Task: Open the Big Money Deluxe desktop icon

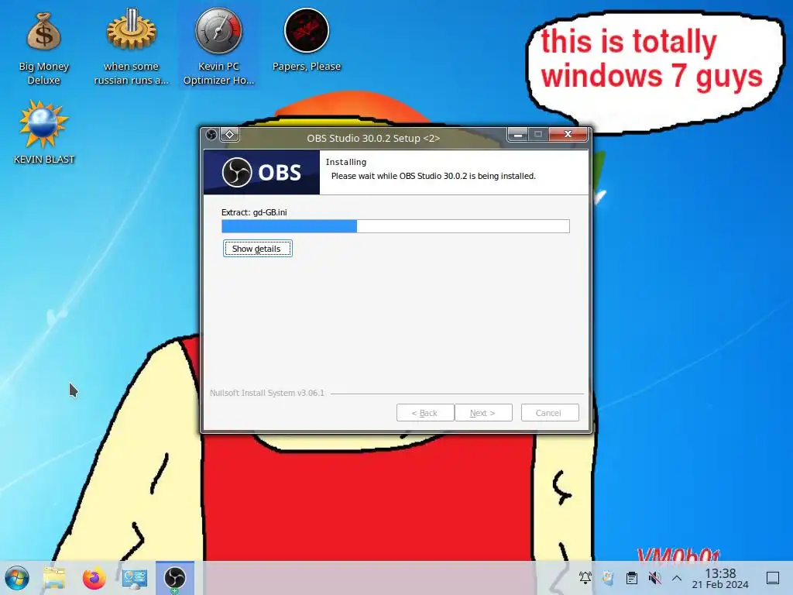Action: pos(43,48)
